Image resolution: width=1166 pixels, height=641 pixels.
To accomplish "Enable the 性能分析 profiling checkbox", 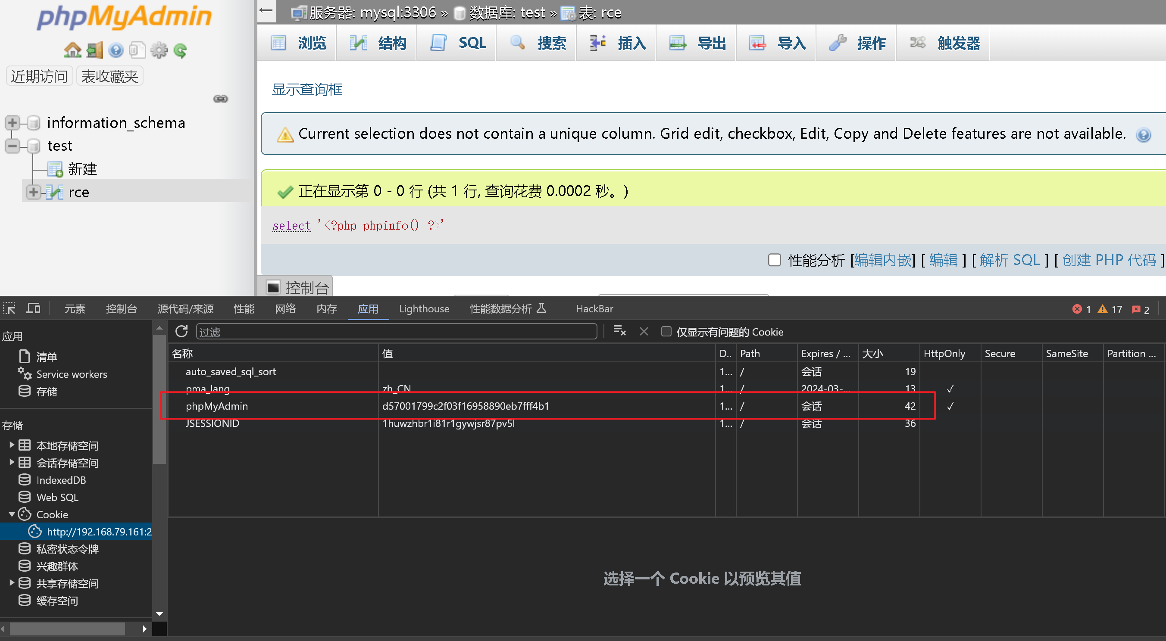I will [x=775, y=260].
